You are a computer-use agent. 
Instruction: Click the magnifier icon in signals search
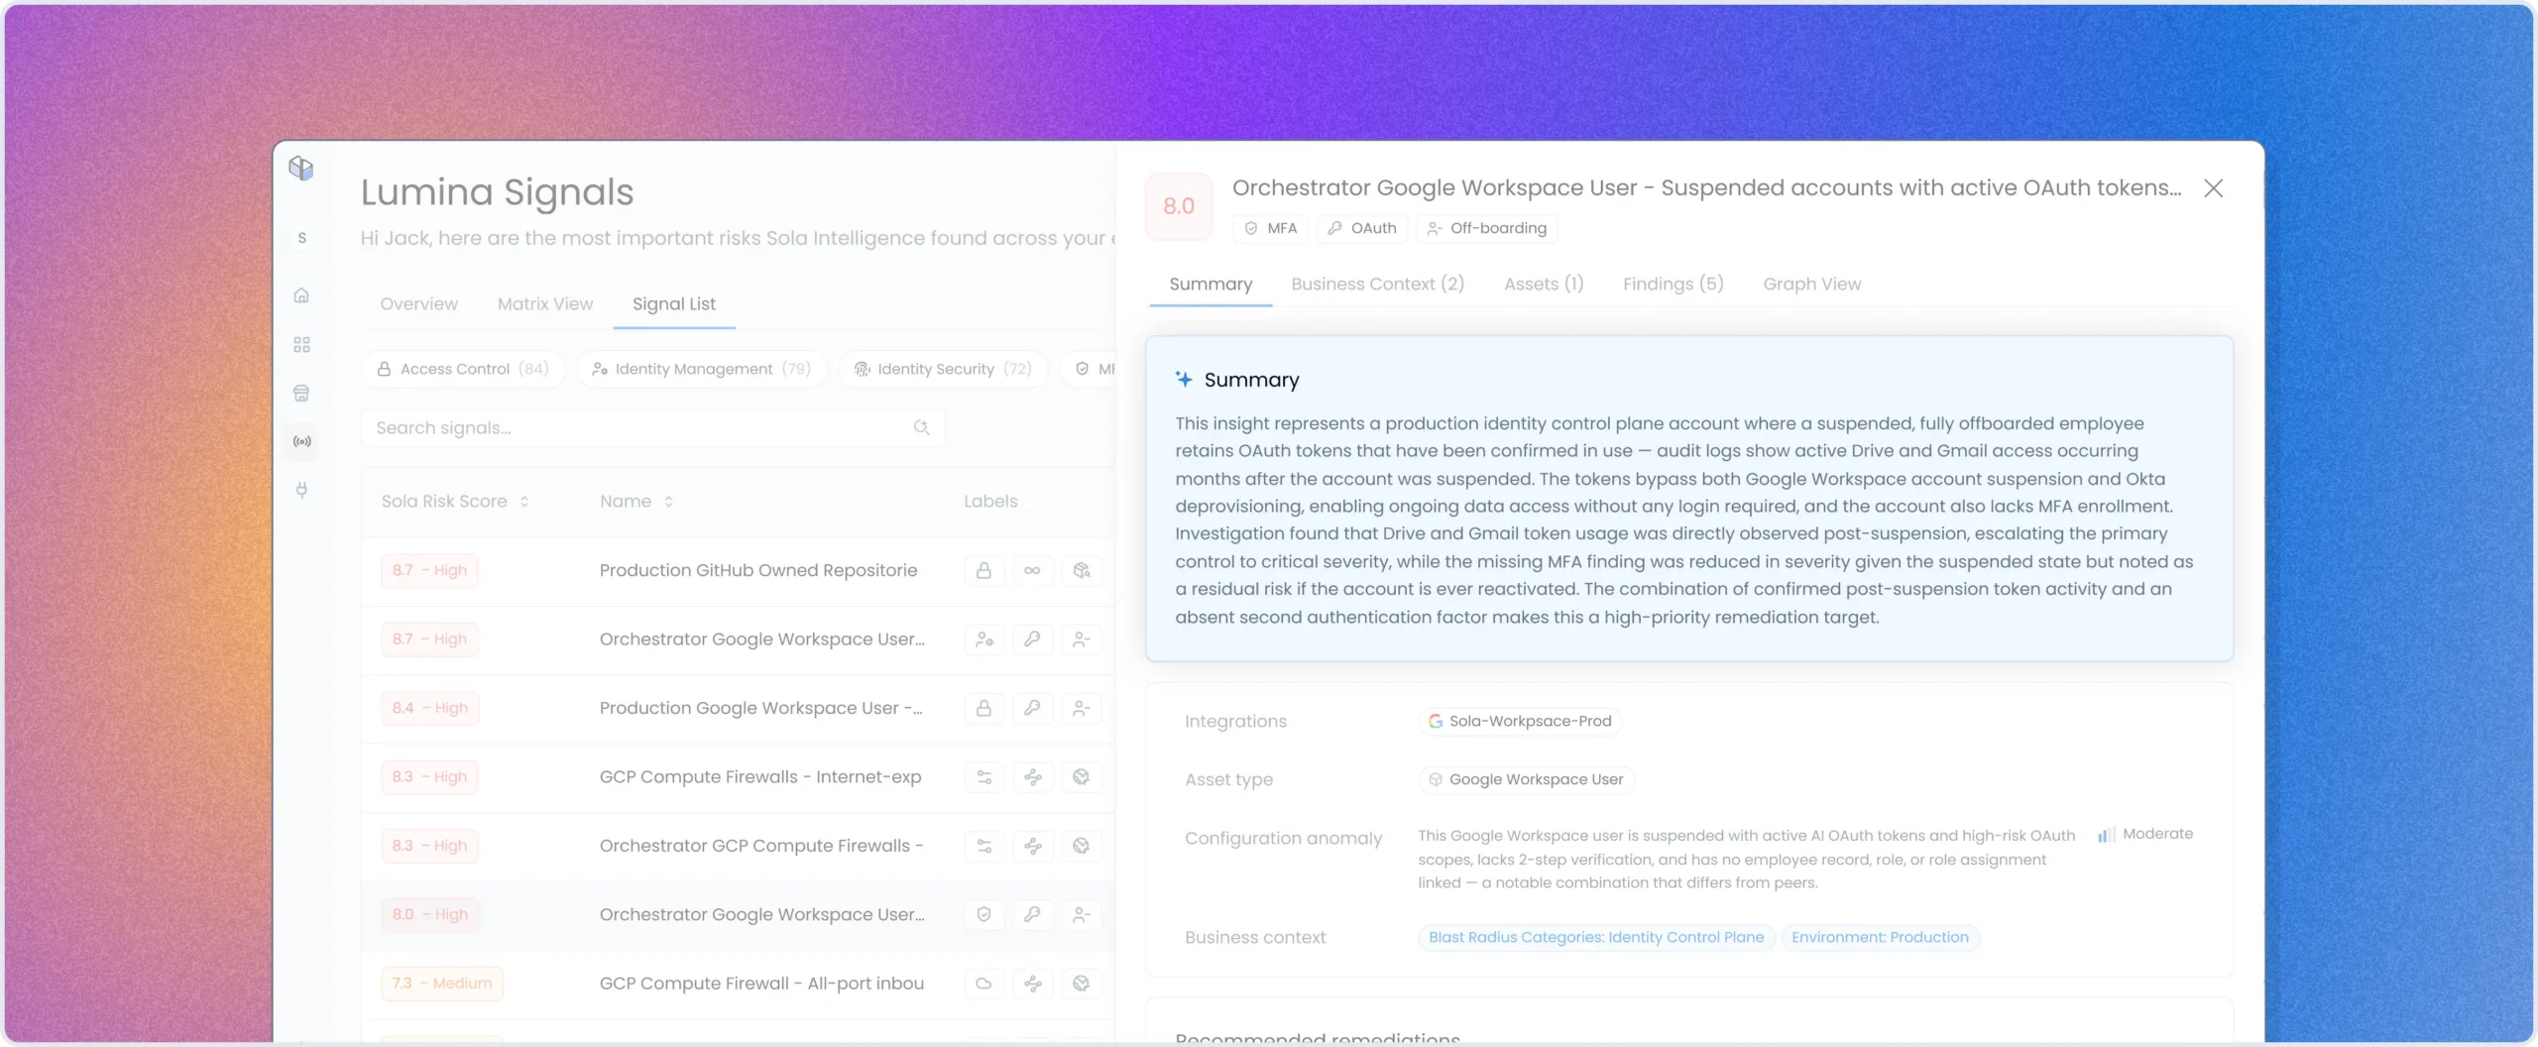point(921,427)
